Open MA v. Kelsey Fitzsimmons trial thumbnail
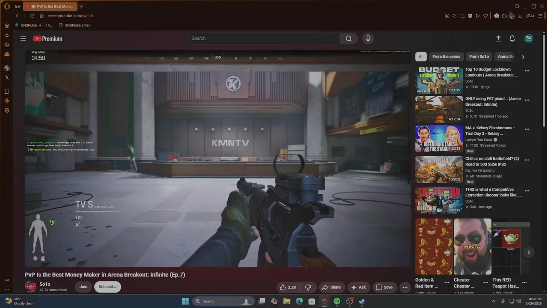Viewport: 547px width, 308px height. pos(439,139)
